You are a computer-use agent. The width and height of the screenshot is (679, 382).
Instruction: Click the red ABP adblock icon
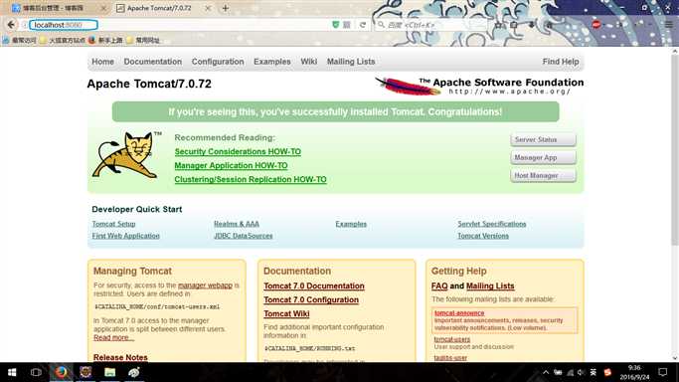pyautogui.click(x=596, y=25)
